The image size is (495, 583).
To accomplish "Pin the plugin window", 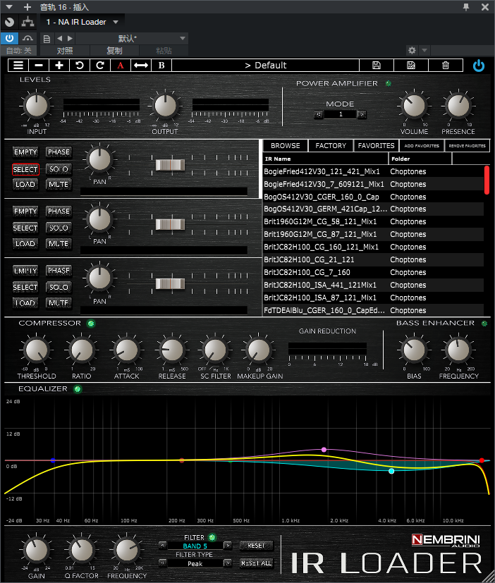I will pos(466,6).
